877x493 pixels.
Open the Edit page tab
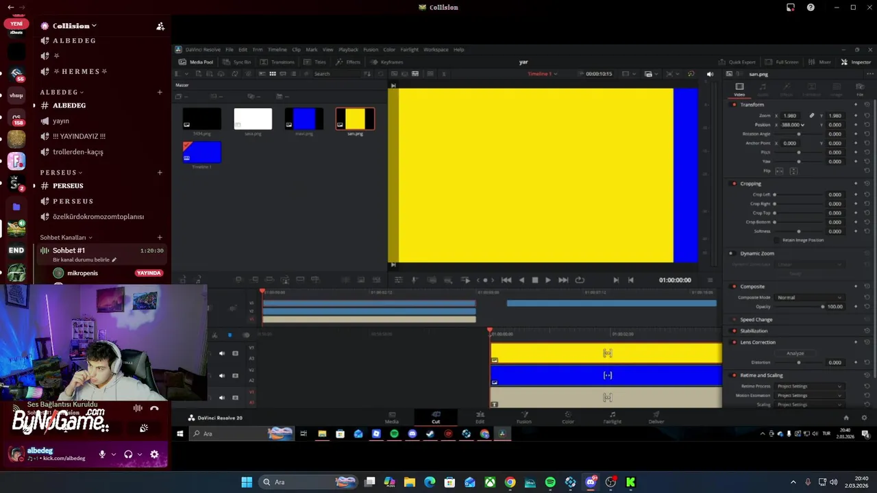pyautogui.click(x=480, y=417)
